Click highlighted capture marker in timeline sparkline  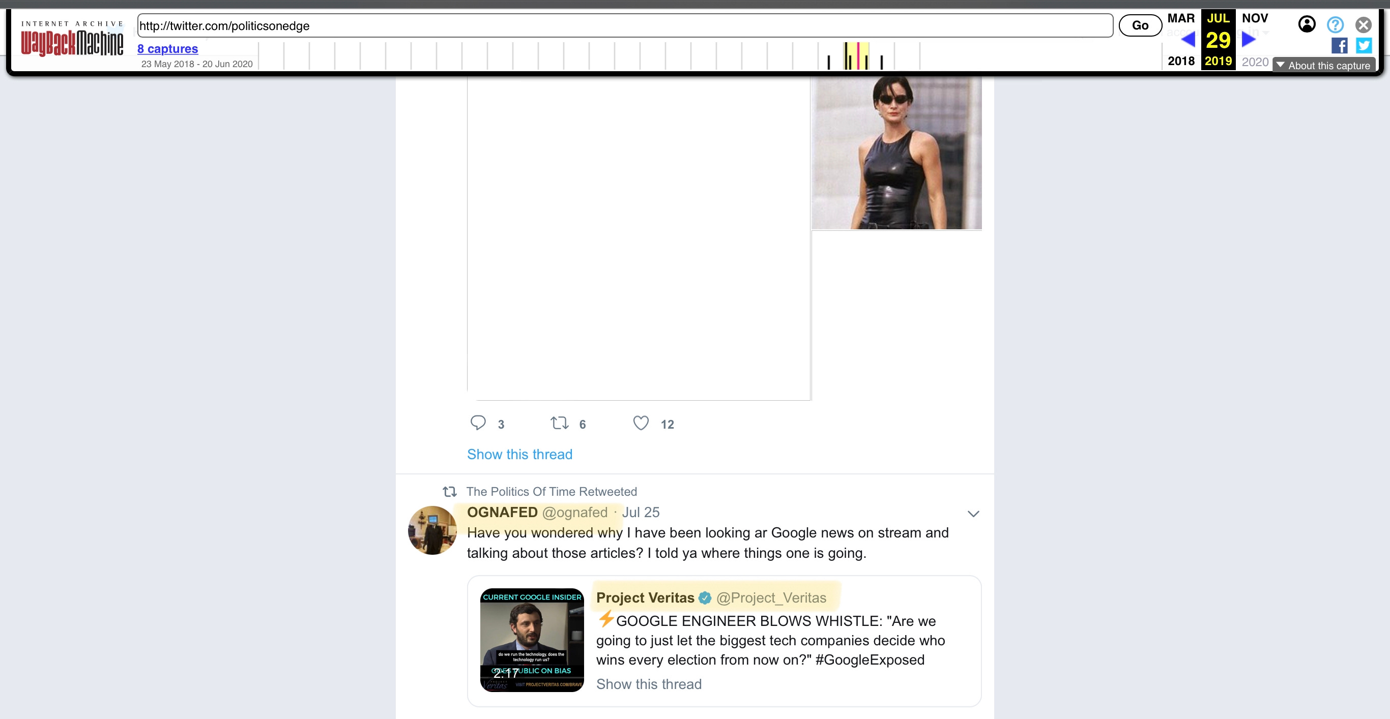(x=857, y=55)
